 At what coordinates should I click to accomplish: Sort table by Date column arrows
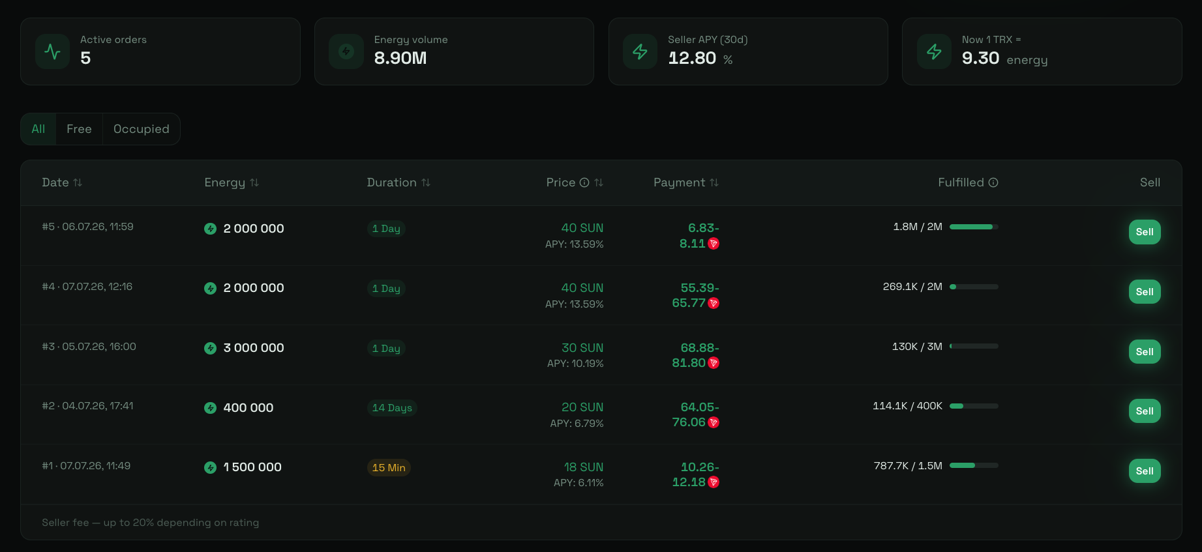point(78,182)
